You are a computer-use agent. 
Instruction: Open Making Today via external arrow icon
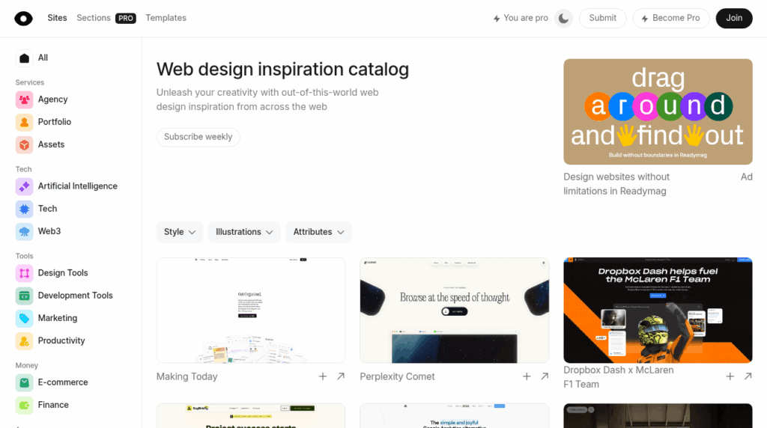(341, 376)
